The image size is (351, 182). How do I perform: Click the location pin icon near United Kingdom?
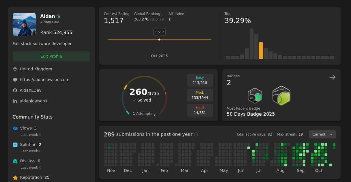click(x=15, y=69)
